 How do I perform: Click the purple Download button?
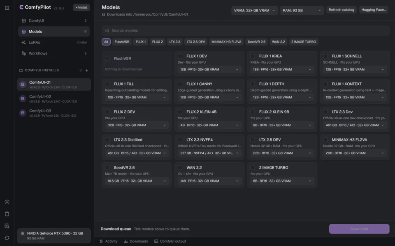(359, 229)
